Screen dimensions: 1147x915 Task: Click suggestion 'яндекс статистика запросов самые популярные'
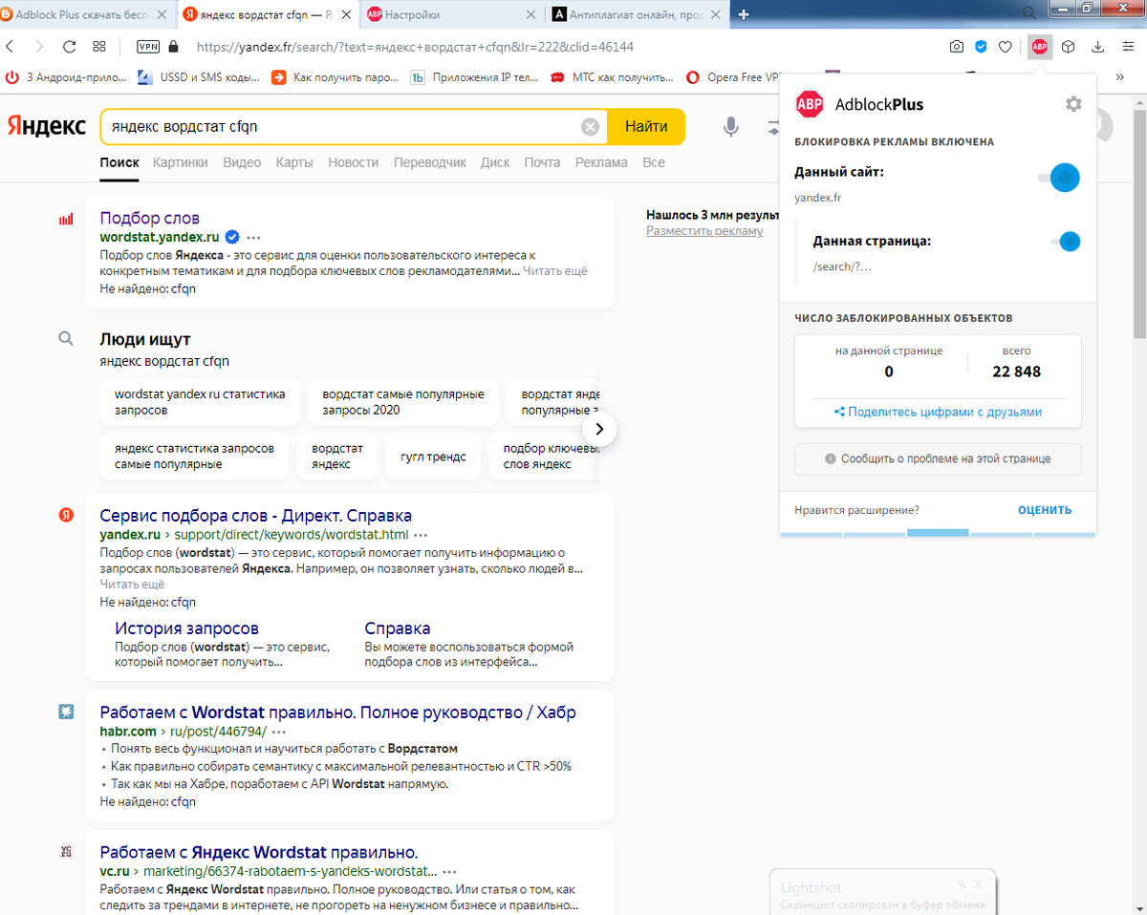[x=194, y=457]
